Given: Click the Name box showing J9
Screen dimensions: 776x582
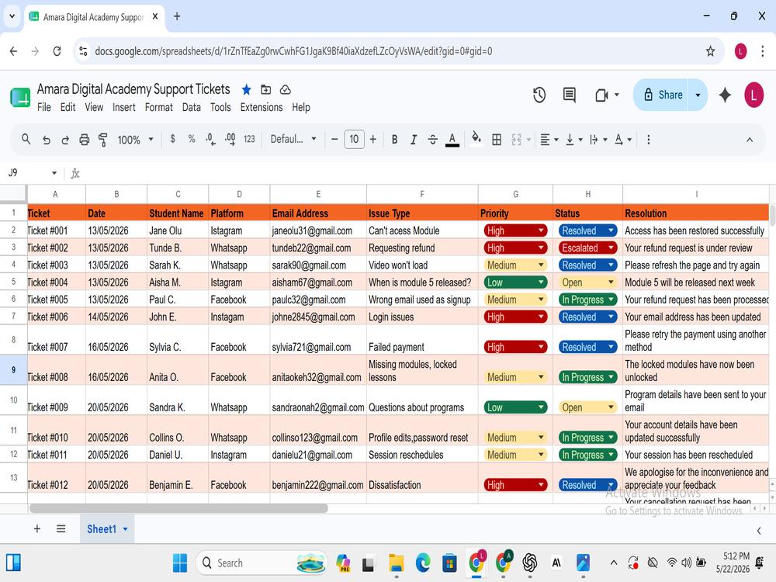Looking at the screenshot, I should [32, 173].
